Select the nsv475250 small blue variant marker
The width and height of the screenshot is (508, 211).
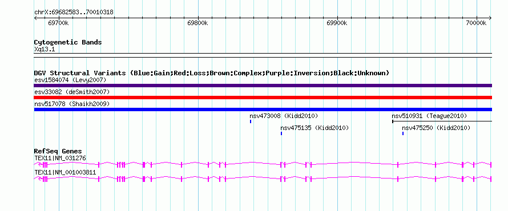(x=403, y=133)
